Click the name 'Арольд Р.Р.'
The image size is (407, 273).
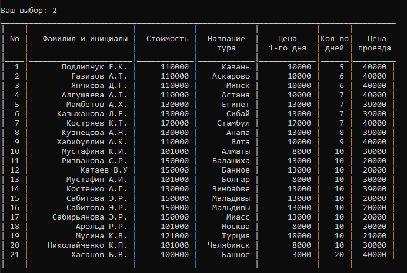click(x=102, y=227)
